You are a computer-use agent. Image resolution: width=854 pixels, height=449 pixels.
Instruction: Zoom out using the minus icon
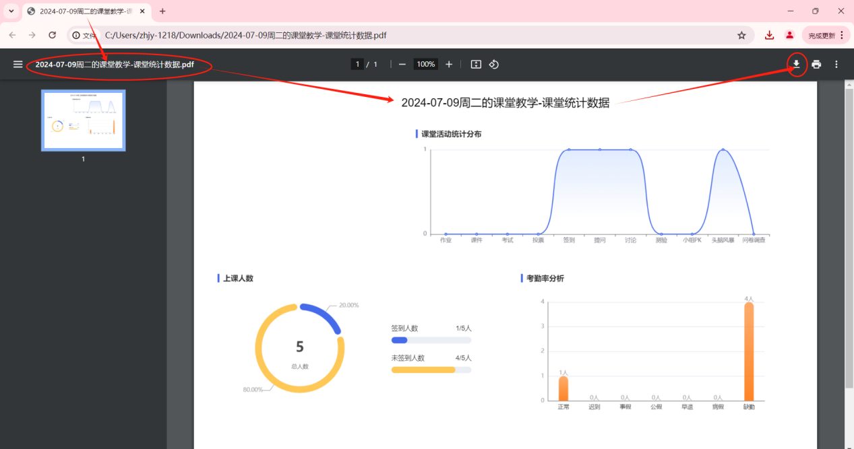(402, 64)
